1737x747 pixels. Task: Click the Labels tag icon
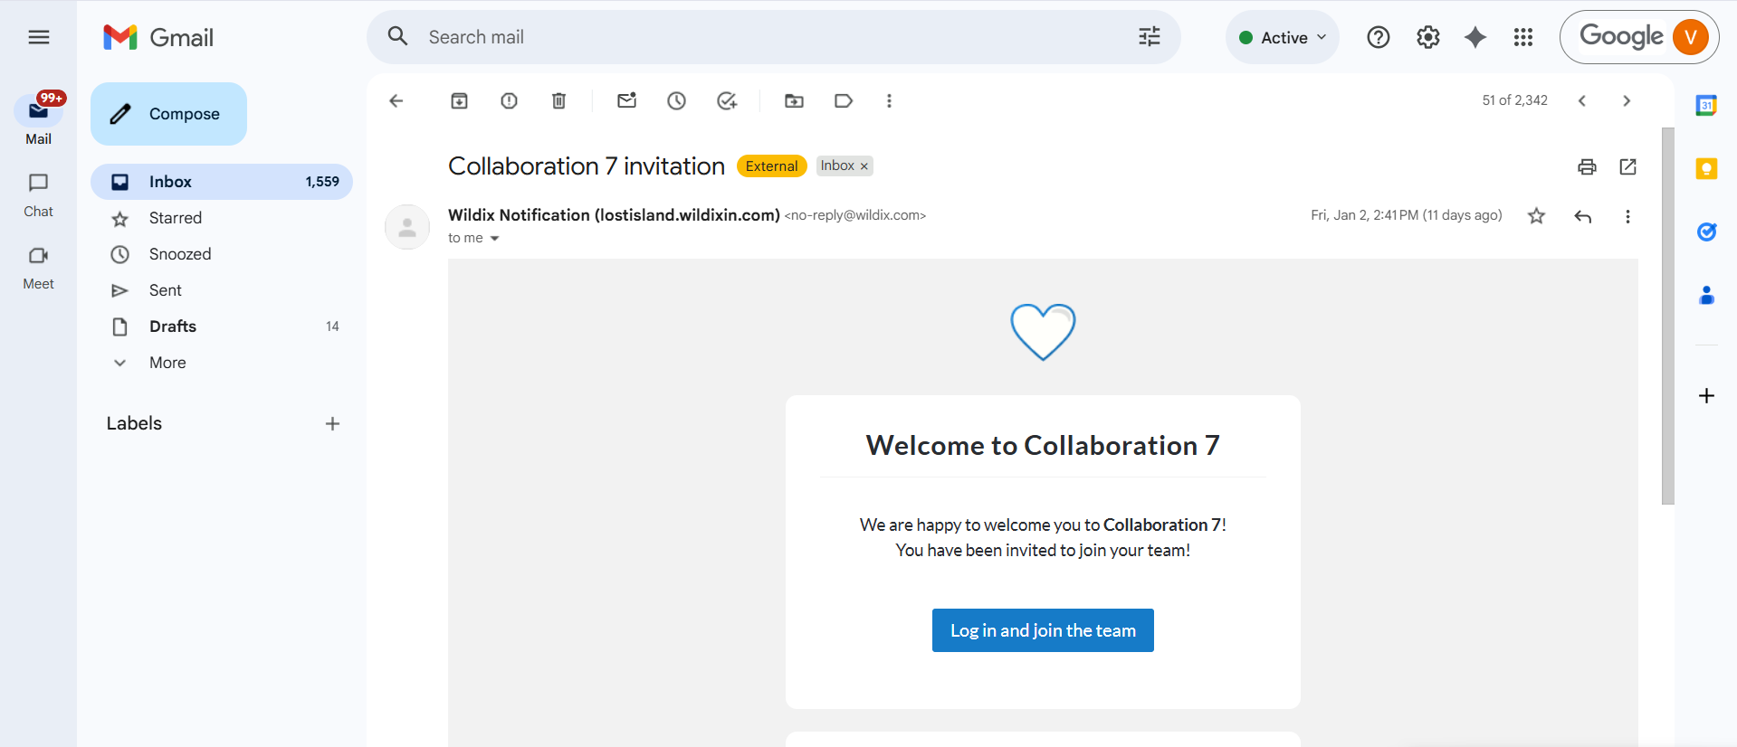coord(844,100)
